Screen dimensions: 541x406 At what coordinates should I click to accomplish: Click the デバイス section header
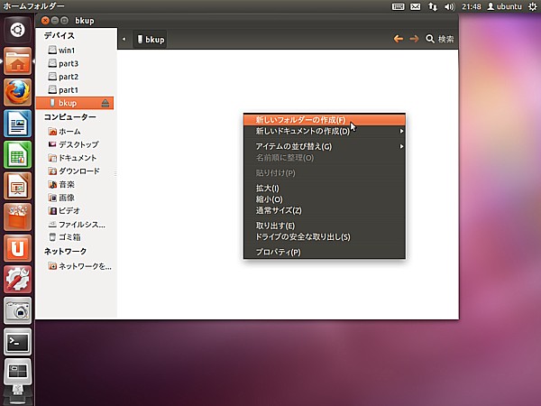[59, 36]
